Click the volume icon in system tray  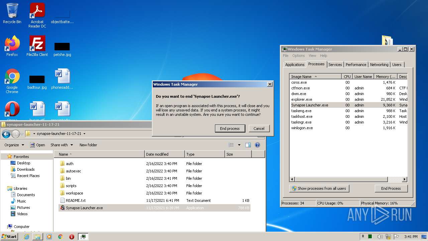pyautogui.click(x=380, y=237)
